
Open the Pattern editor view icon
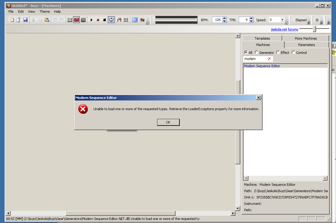69,20
